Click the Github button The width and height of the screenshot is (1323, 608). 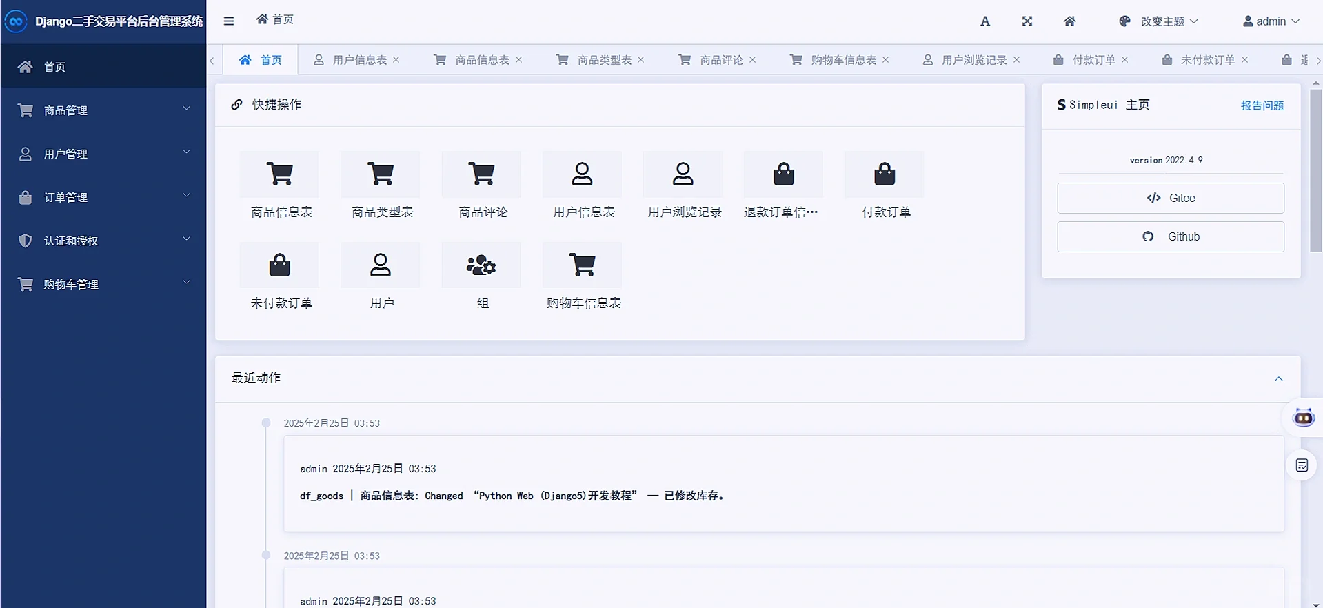point(1171,236)
